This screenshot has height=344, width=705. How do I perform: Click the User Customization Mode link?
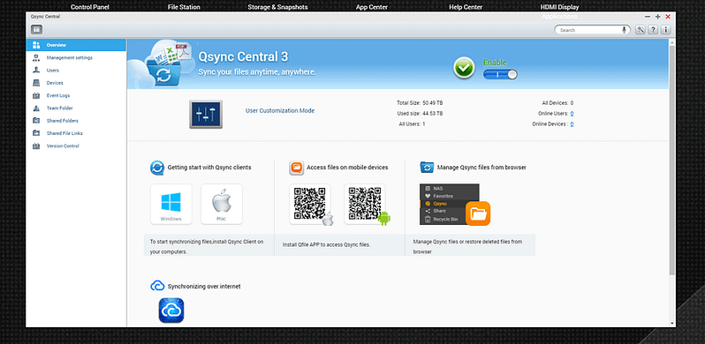pyautogui.click(x=280, y=110)
